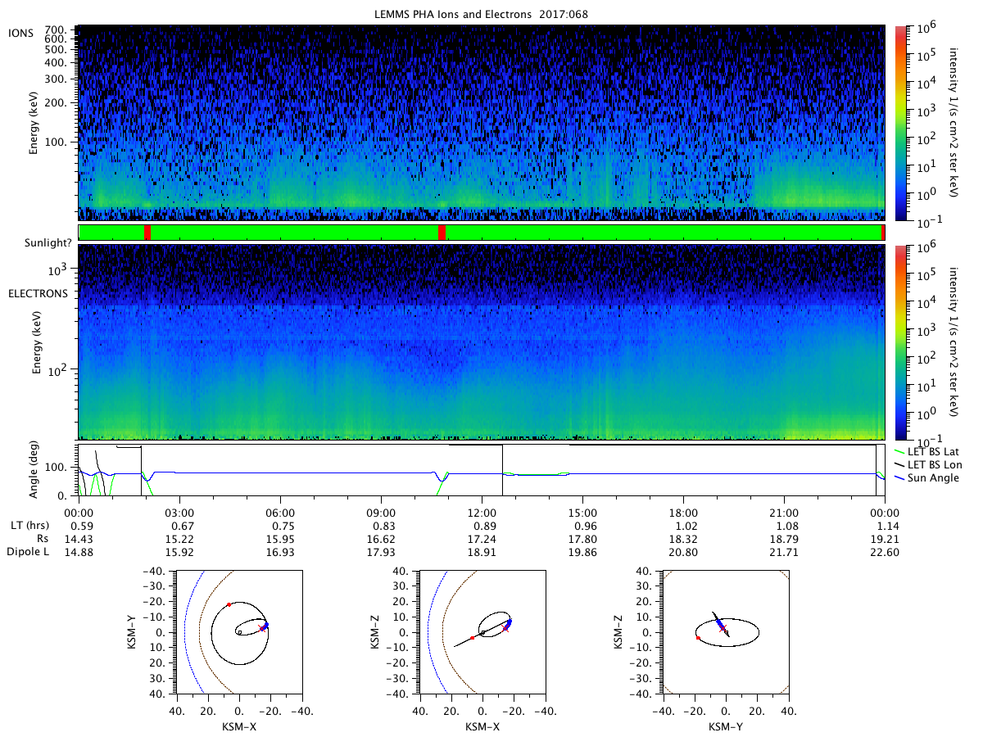Click the IONS spectrogram panel

(x=482, y=123)
